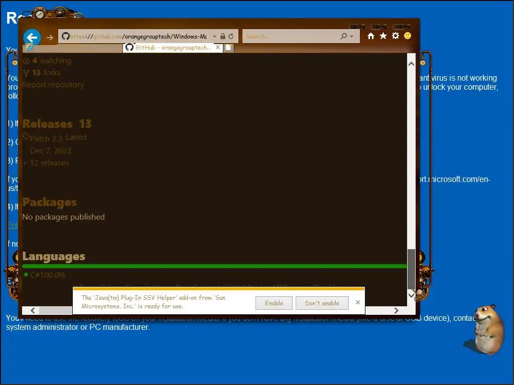The width and height of the screenshot is (514, 385).
Task: Click the tag icon before Patch 3.3
Action: tap(26, 136)
